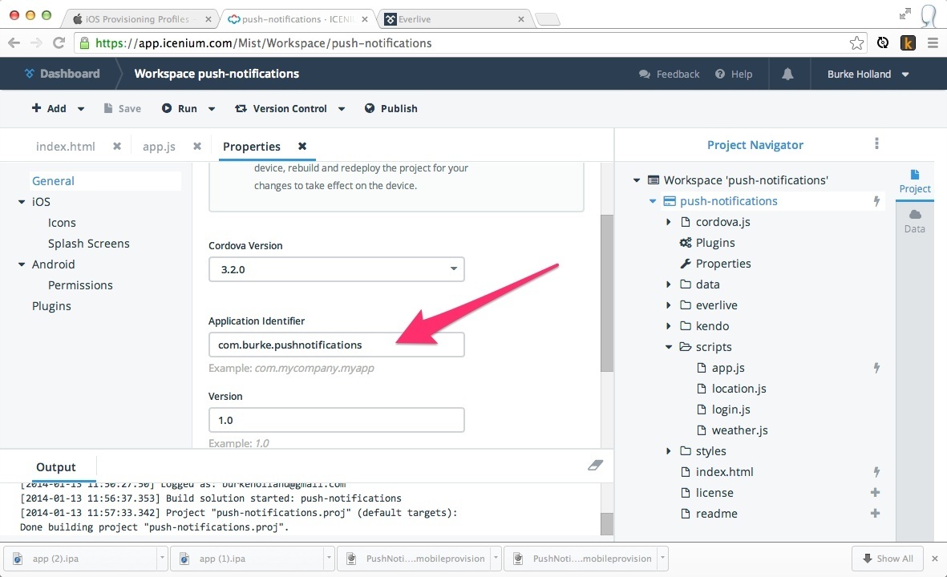This screenshot has width=947, height=577.
Task: Switch to the Data side panel
Action: [x=914, y=221]
